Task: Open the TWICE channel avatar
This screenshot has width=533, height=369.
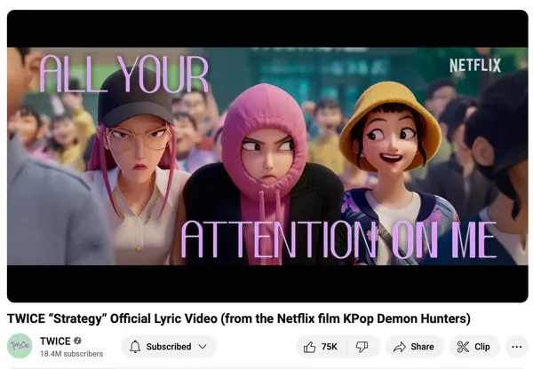Action: [x=20, y=346]
